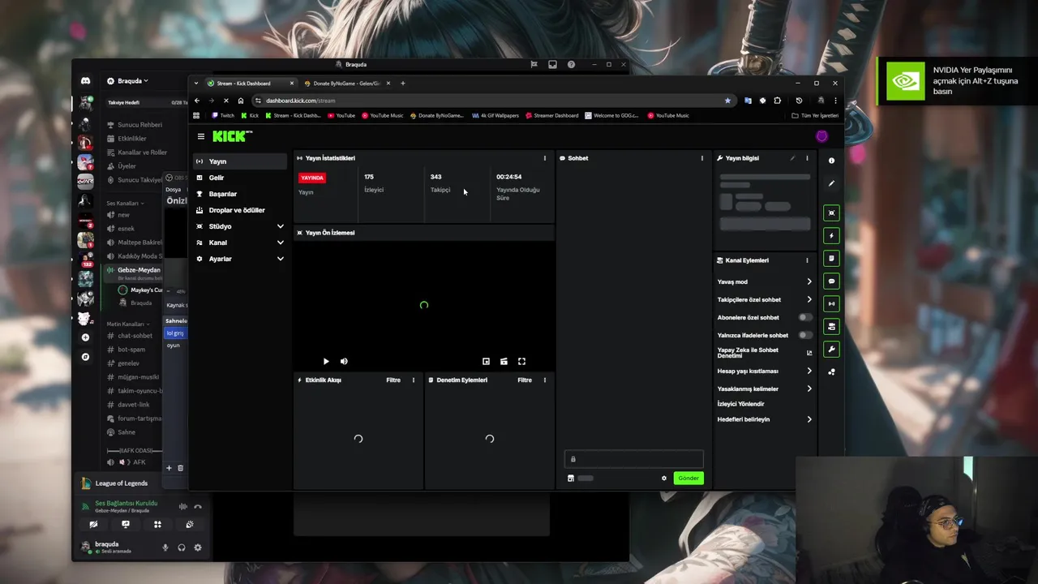Click chat message input field
The image size is (1038, 584).
pos(634,459)
